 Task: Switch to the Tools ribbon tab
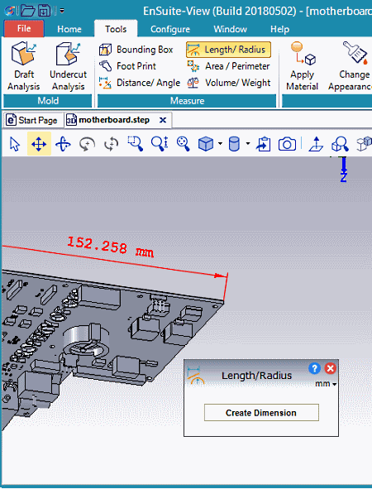click(116, 29)
